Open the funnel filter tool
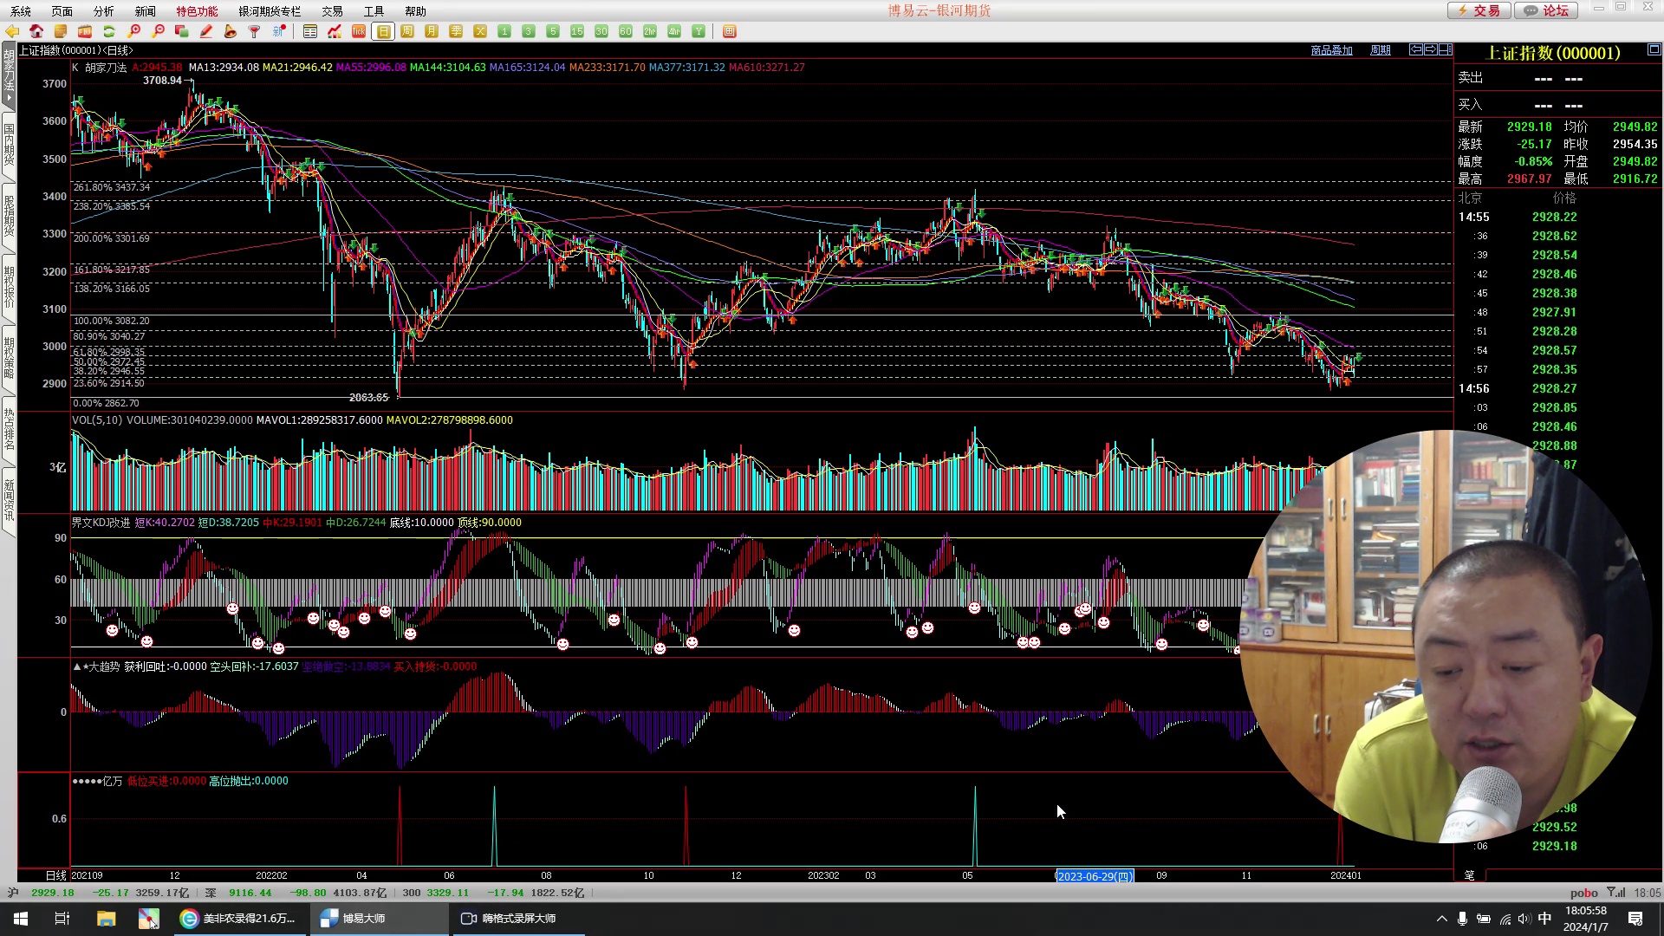 pyautogui.click(x=254, y=31)
